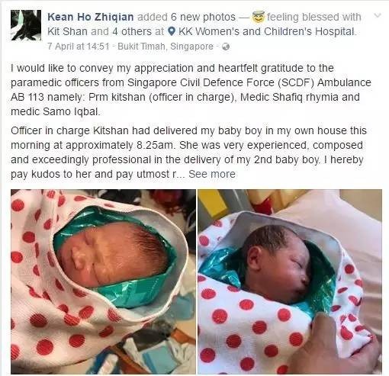Open the left baby photo
This screenshot has width=389, height=376.
coord(103,281)
